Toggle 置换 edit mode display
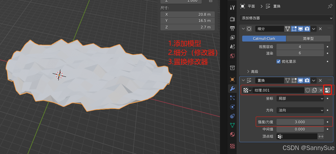This screenshot has width=336, height=154. click(294, 80)
